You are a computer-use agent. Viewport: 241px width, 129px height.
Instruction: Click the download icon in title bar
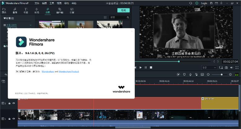pyautogui.click(x=221, y=3)
